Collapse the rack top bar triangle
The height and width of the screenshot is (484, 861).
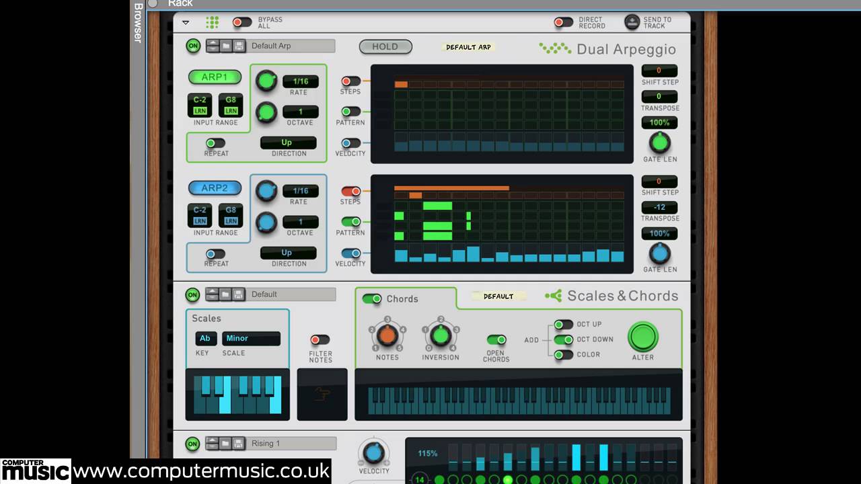coord(186,22)
